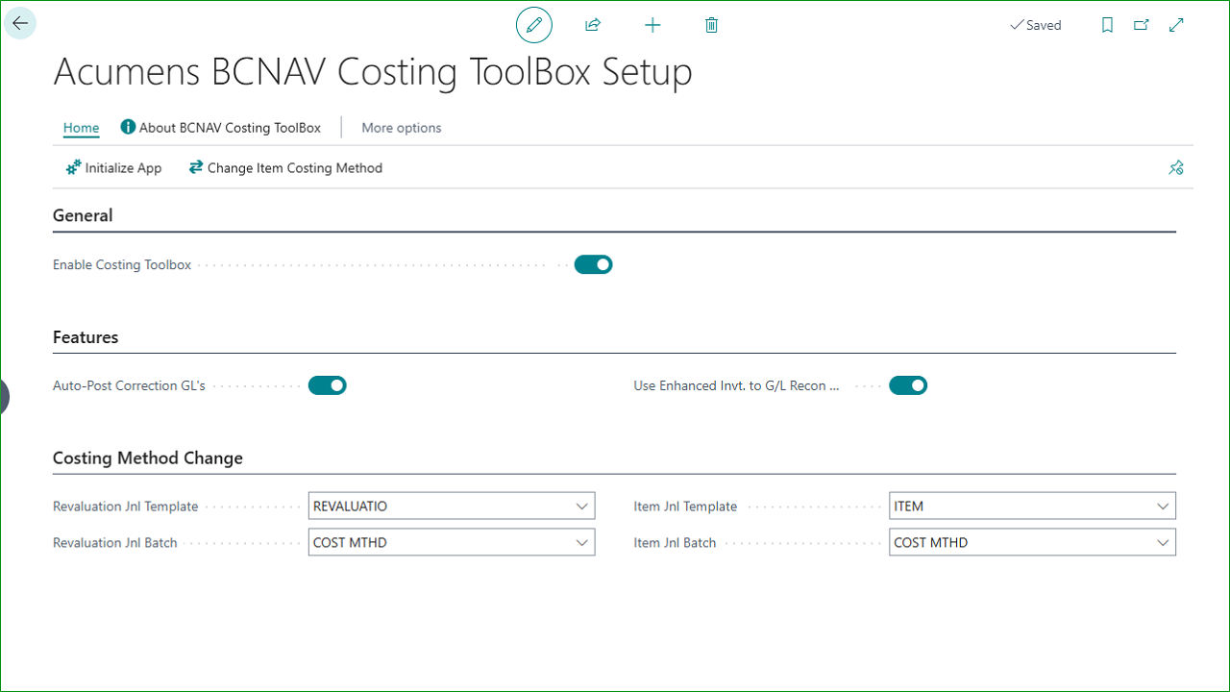
Task: Click the info icon beside About BCNAV
Action: (128, 127)
